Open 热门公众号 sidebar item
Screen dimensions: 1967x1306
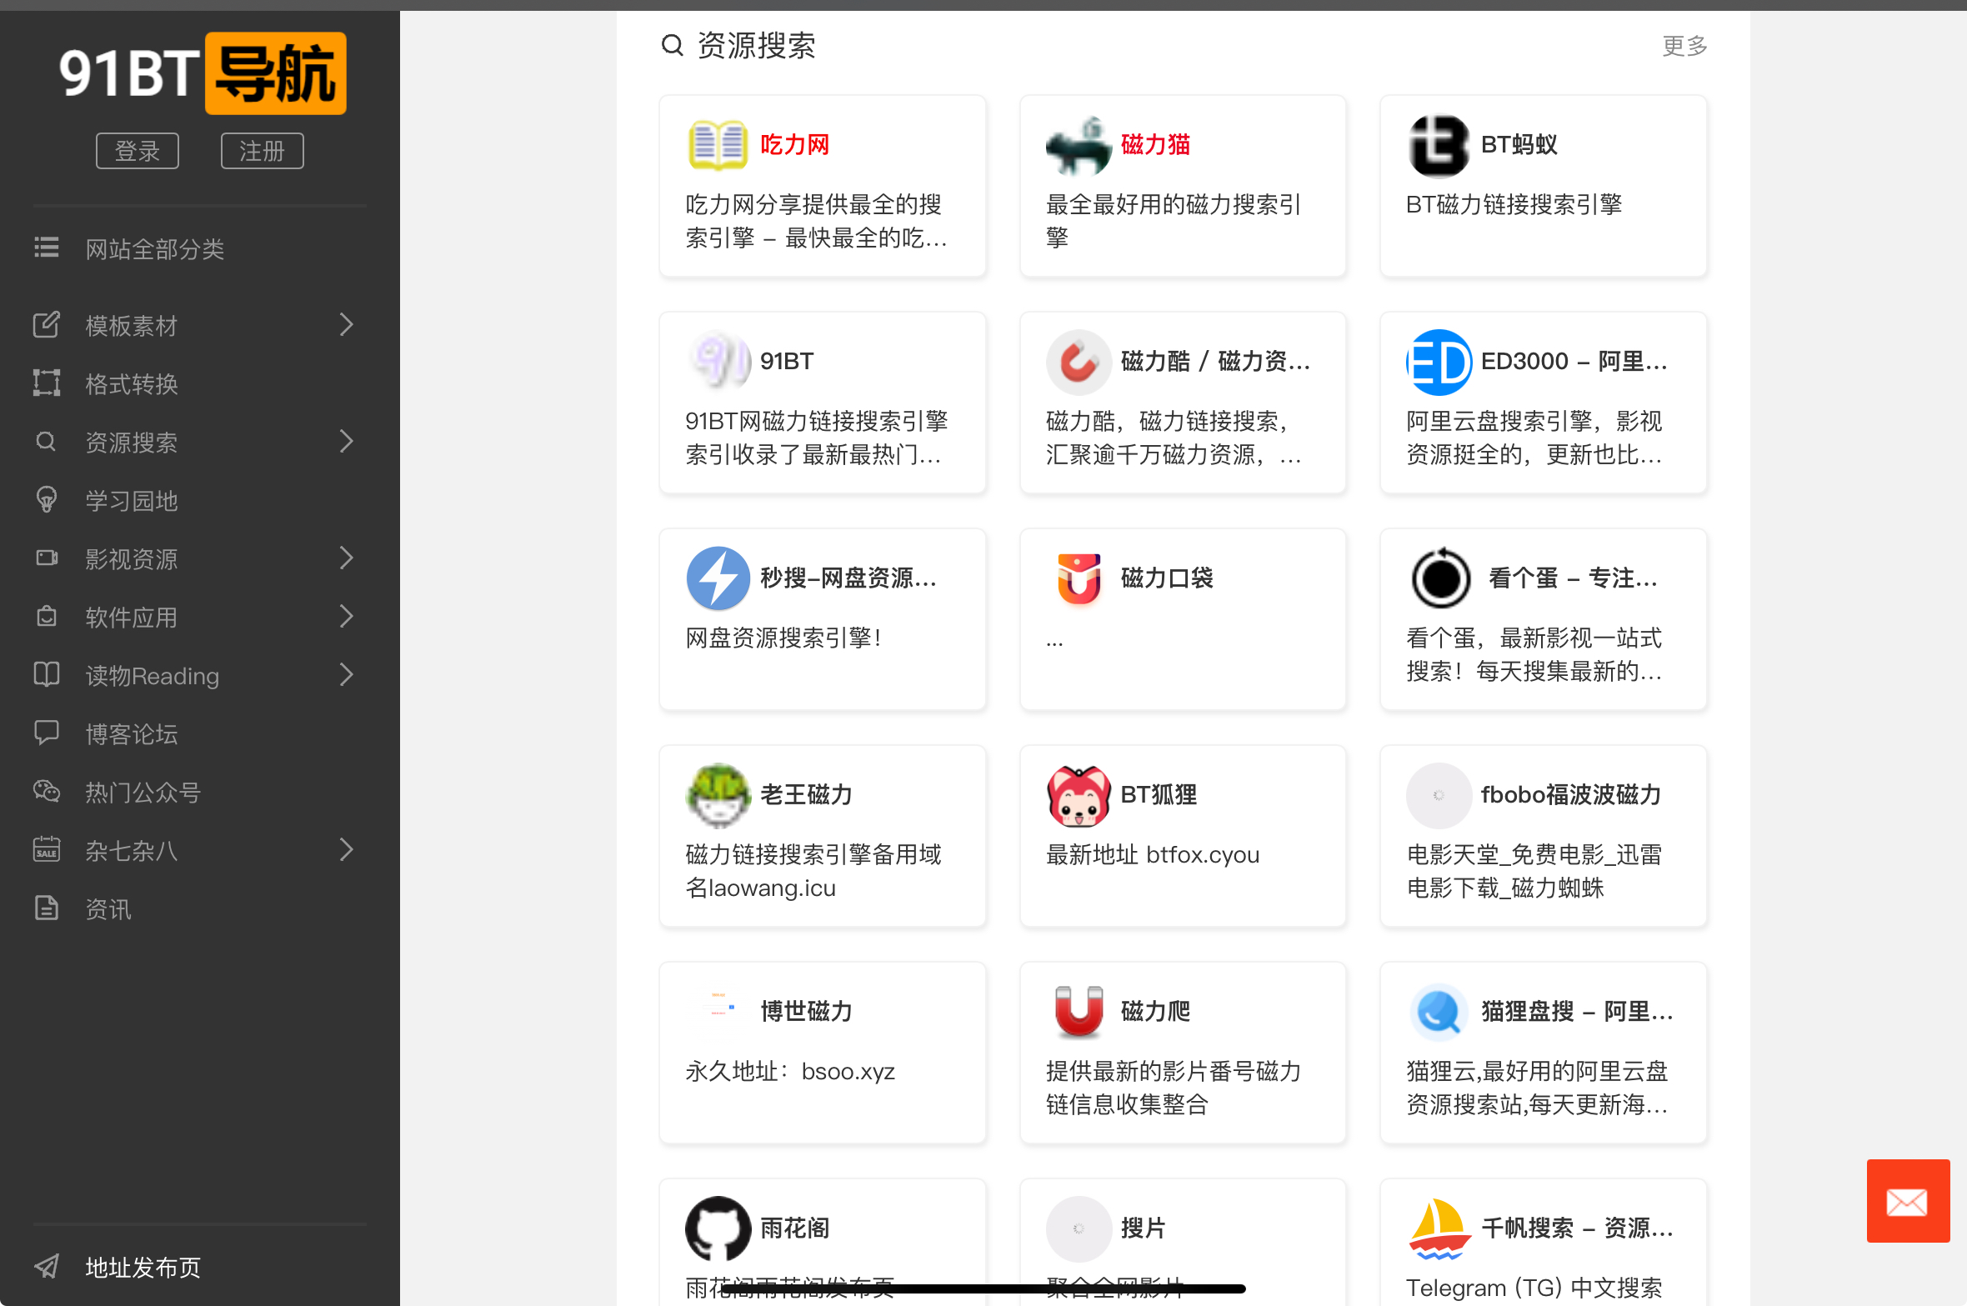point(143,792)
